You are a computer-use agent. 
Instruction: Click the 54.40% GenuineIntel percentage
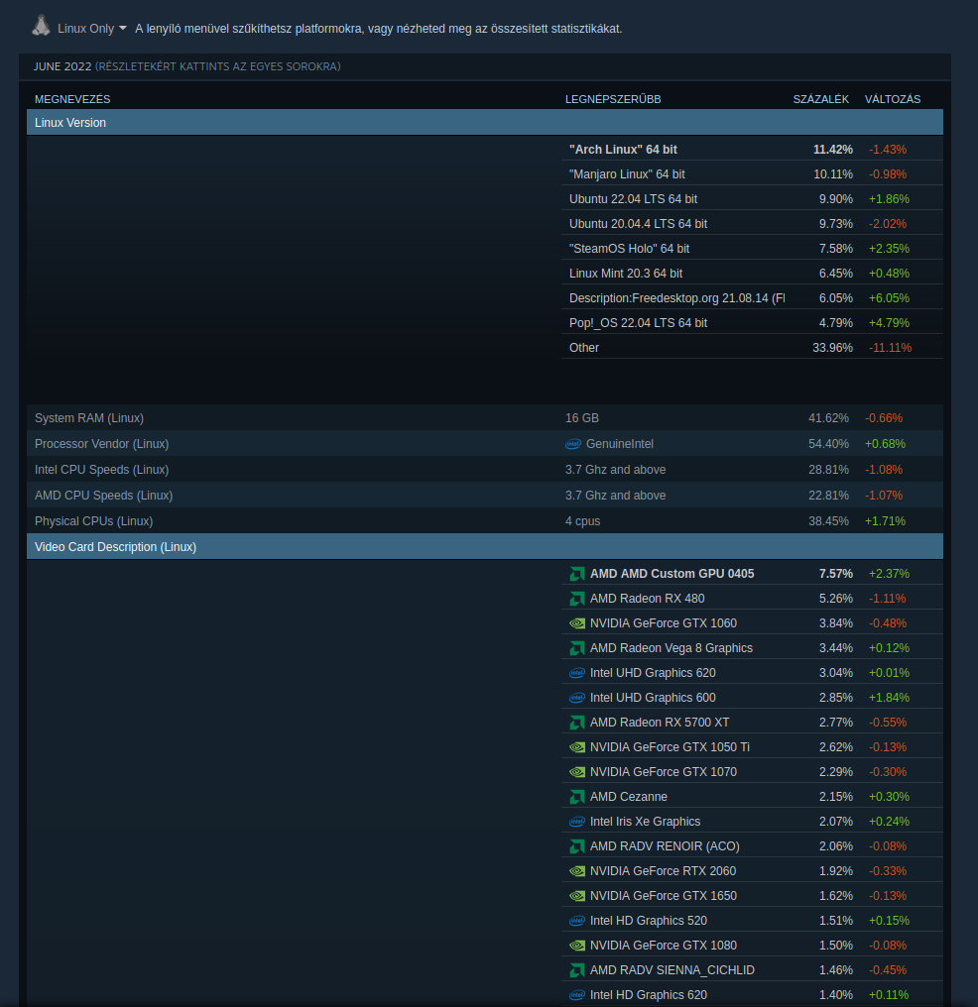[828, 444]
